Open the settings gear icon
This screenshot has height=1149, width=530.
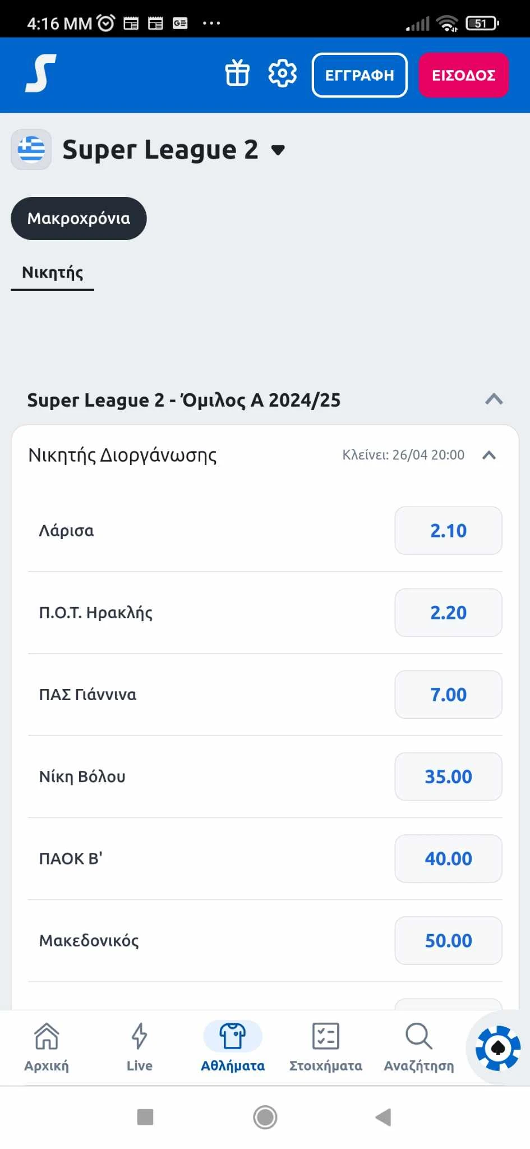click(282, 73)
